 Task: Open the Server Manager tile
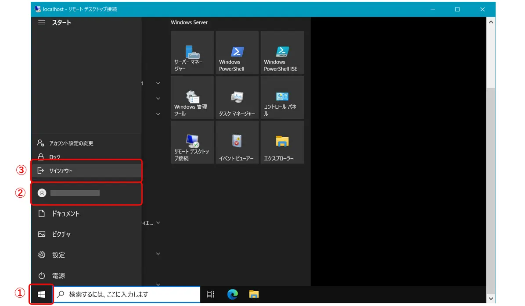[192, 53]
